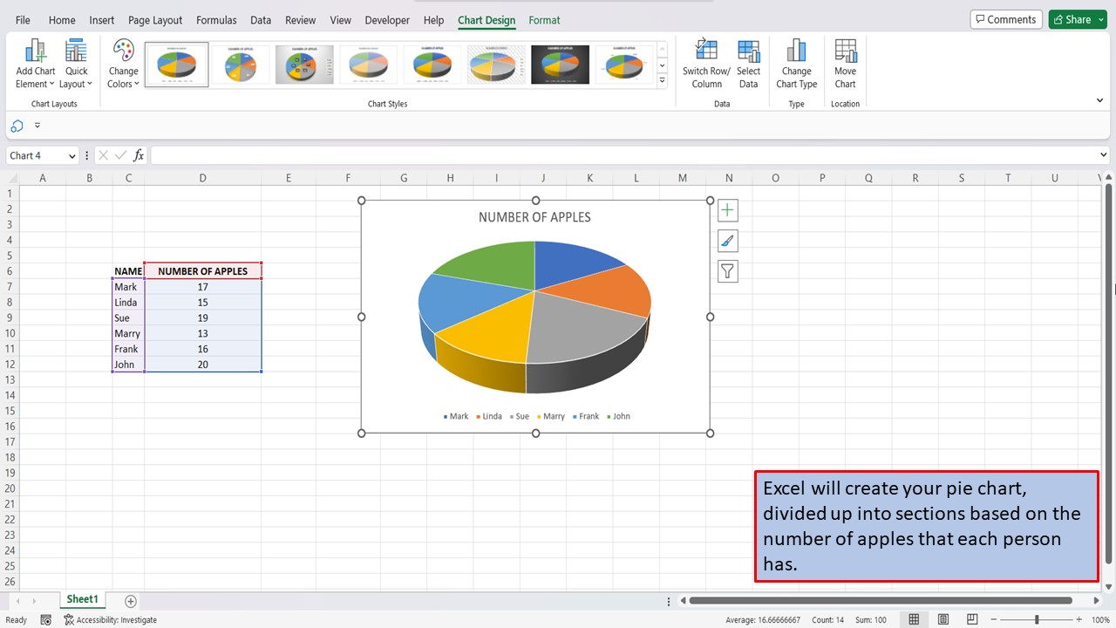Open the Developer ribbon tab
1116x628 pixels.
coord(386,20)
